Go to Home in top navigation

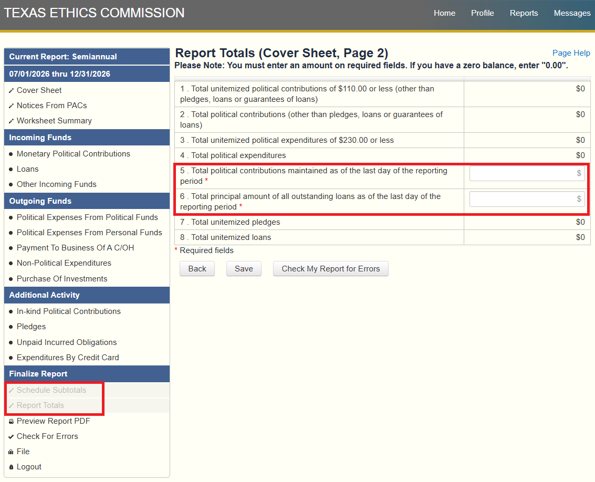coord(444,13)
